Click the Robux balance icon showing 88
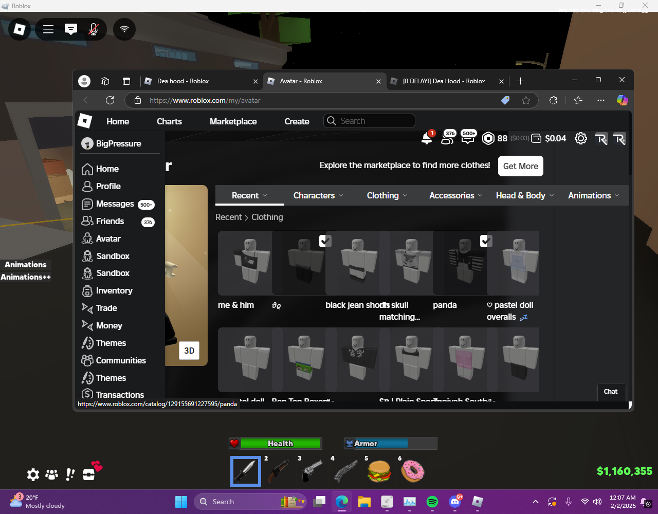Viewport: 658px width, 514px height. [488, 138]
